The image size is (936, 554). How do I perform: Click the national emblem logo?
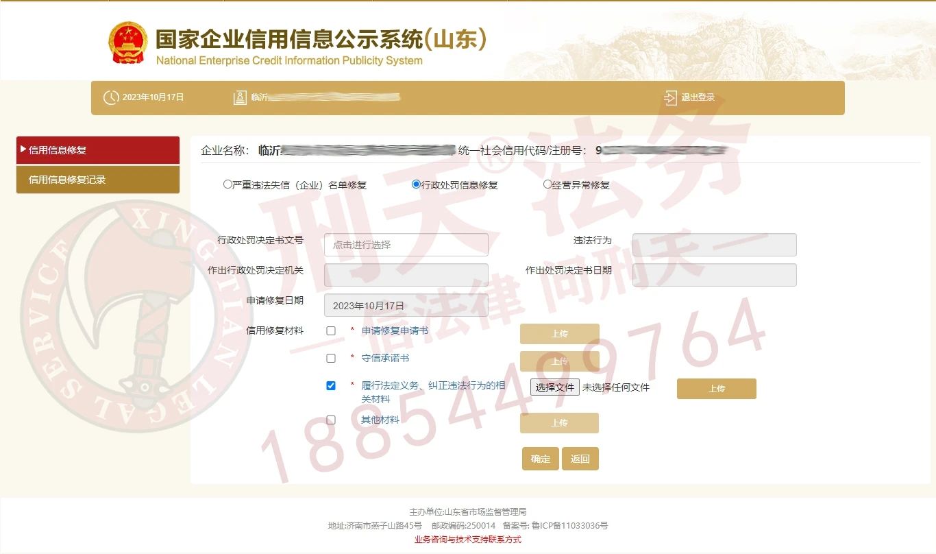pyautogui.click(x=127, y=43)
